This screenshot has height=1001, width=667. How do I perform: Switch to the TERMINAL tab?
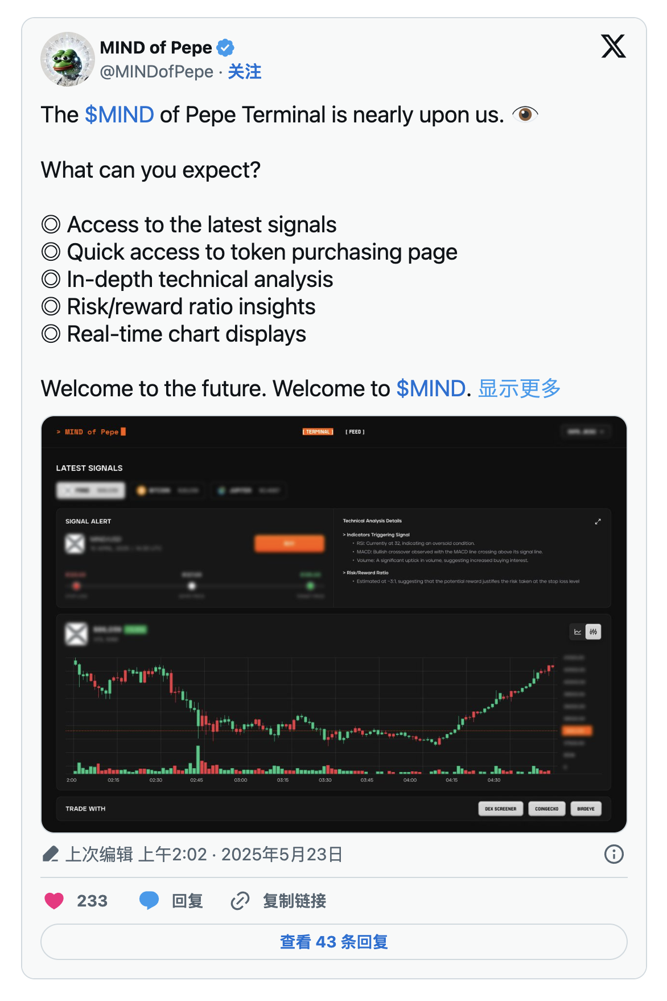[x=318, y=432]
